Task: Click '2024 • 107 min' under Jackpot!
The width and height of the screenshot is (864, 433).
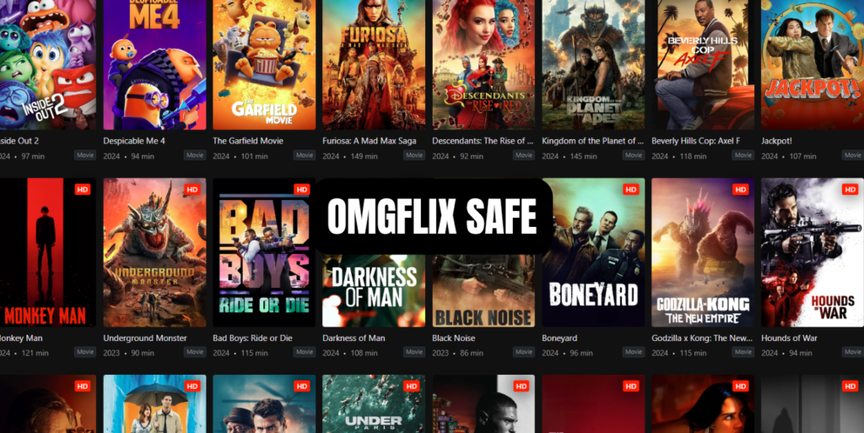Action: click(789, 156)
